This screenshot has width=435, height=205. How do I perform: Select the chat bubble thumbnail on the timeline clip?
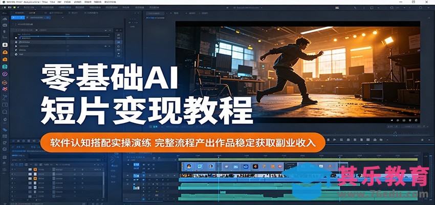[200, 167]
